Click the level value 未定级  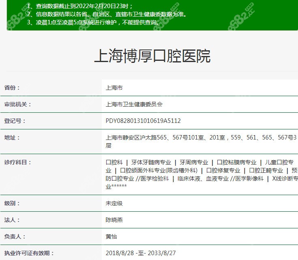pos(114,203)
